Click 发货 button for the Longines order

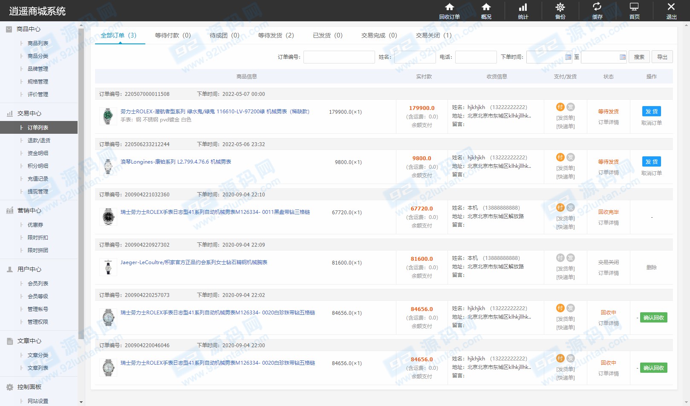coord(651,161)
